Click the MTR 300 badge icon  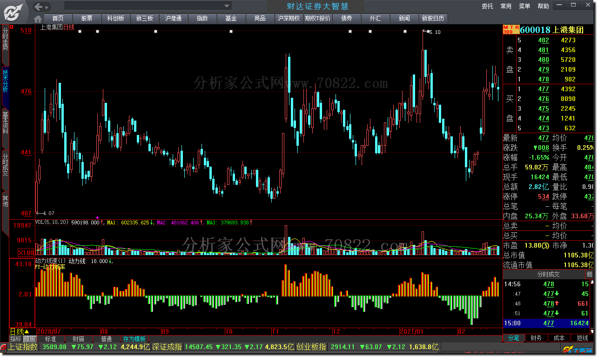coord(511,30)
